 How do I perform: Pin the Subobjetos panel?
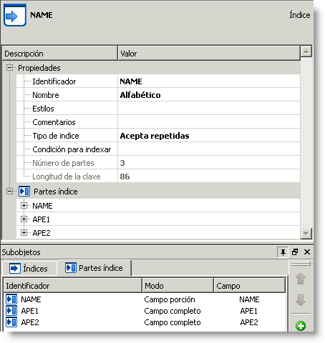tap(283, 252)
